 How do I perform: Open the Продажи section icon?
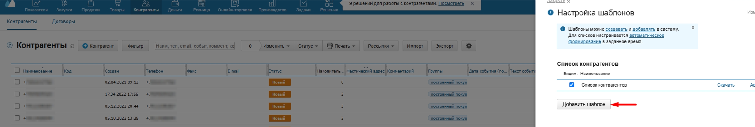pos(91,3)
